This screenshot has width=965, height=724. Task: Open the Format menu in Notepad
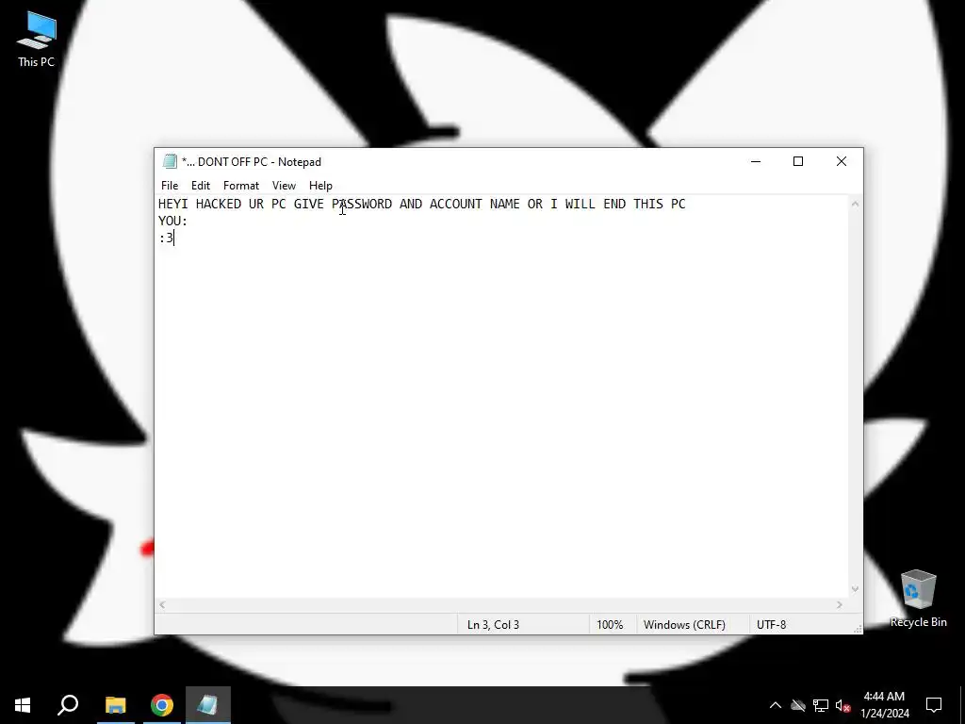pyautogui.click(x=240, y=186)
